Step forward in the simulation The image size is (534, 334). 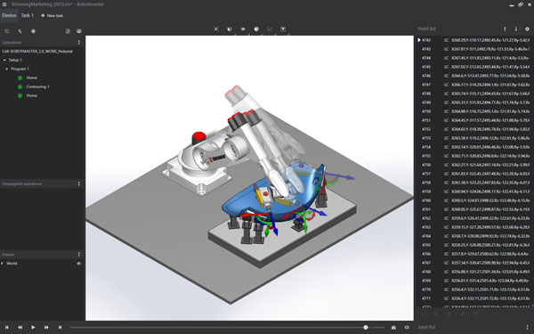tap(46, 327)
